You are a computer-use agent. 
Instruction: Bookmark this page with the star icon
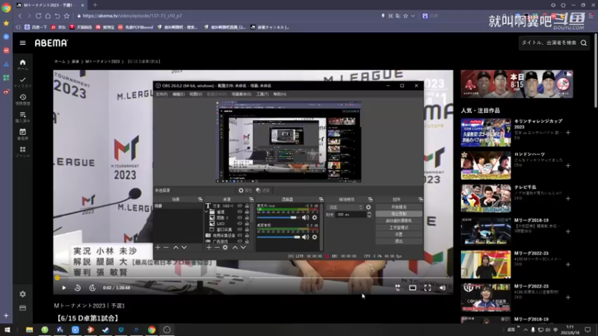[x=67, y=16]
